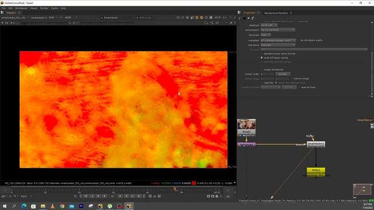Select the purple node below Read1

coord(247,145)
